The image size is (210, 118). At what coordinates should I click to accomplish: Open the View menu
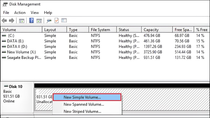click(x=35, y=13)
